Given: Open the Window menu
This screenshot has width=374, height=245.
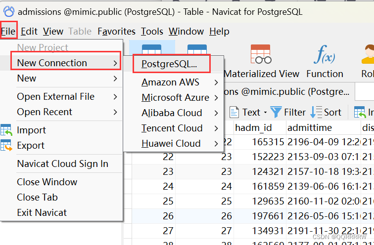Looking at the screenshot, I should (x=186, y=31).
